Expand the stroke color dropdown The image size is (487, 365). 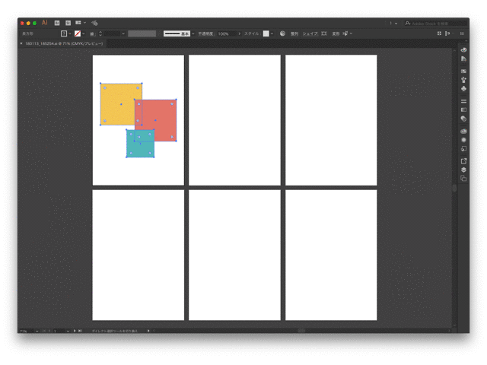(x=84, y=33)
